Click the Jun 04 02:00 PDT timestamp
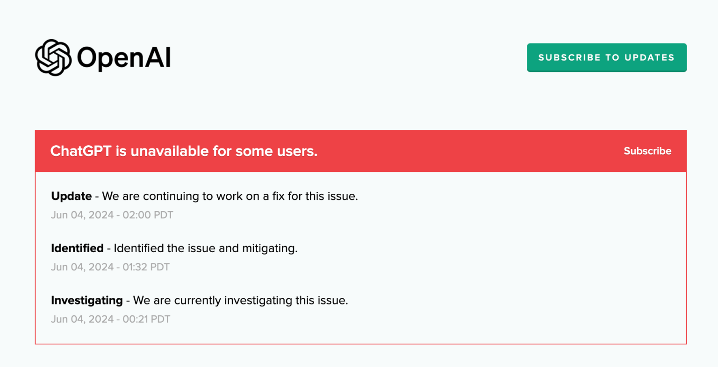 coord(112,215)
